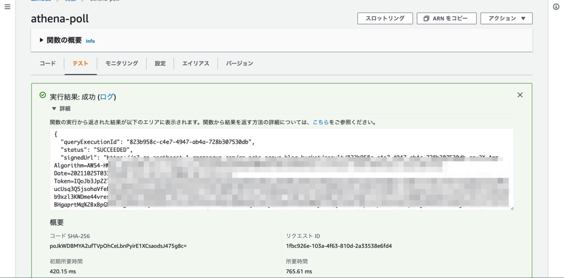Switch to the バージョン tab
This screenshot has height=278, width=564.
click(x=240, y=64)
